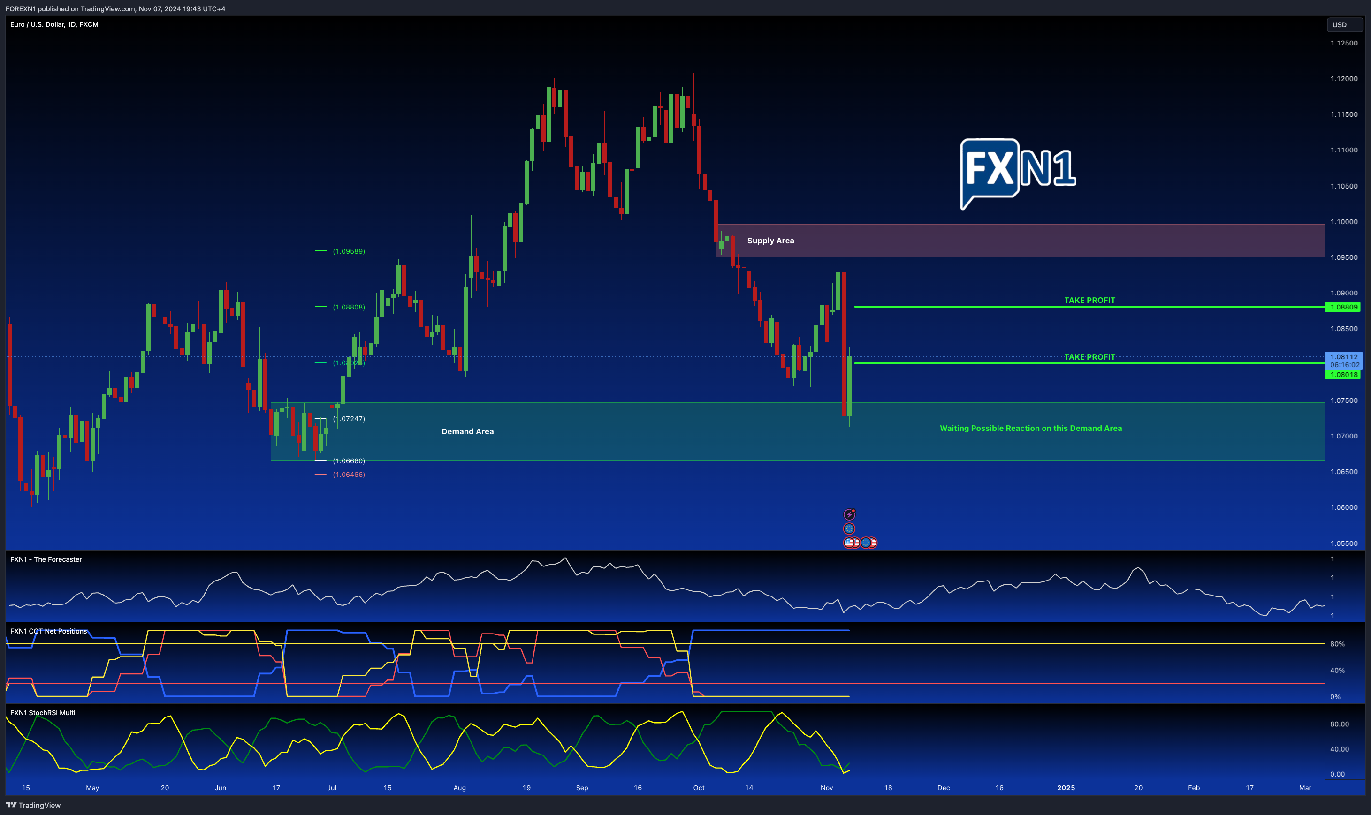Click the 1.05500 price axis label
This screenshot has height=815, width=1371.
click(1344, 543)
